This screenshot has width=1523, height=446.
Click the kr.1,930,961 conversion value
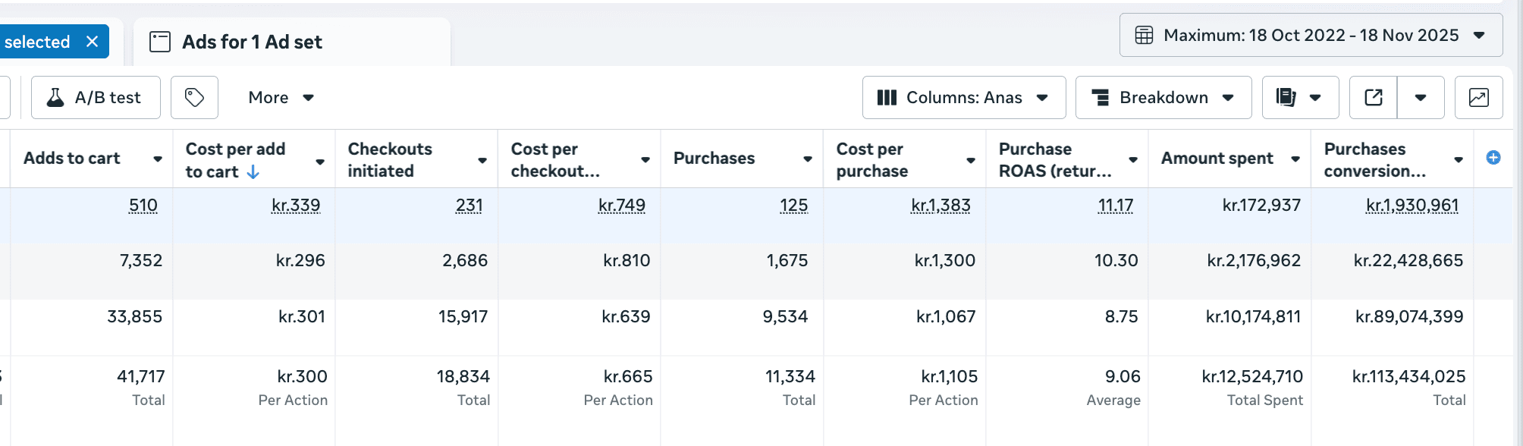(x=1412, y=206)
